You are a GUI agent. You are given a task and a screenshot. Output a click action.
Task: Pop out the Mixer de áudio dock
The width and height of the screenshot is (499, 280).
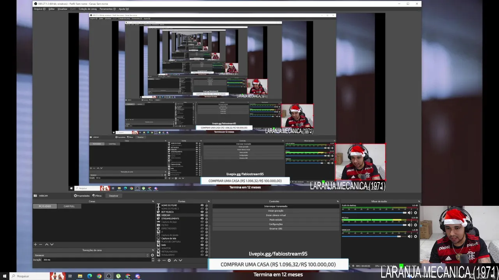click(419, 201)
